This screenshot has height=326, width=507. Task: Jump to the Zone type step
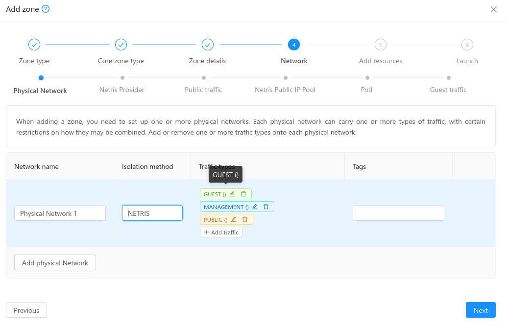(34, 45)
